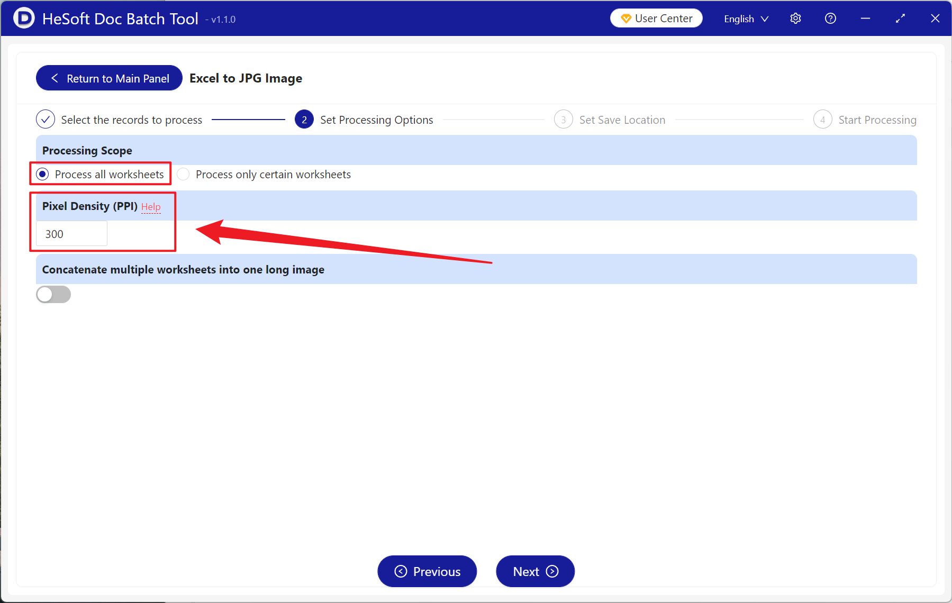Open the settings gear icon
The image size is (952, 603).
[x=795, y=19]
